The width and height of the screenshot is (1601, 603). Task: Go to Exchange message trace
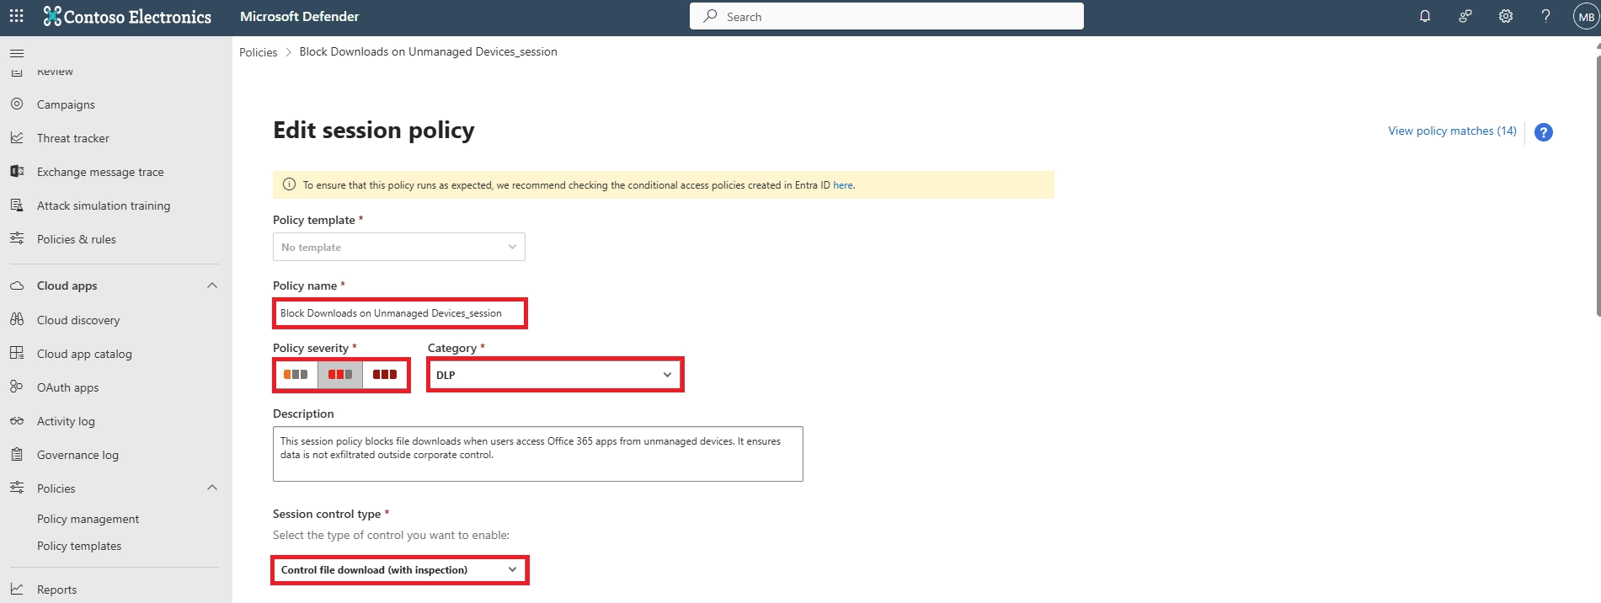(100, 172)
